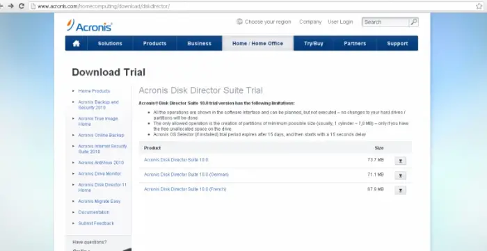Click the Product column header
Screen dimensions: 487x251
pos(152,148)
